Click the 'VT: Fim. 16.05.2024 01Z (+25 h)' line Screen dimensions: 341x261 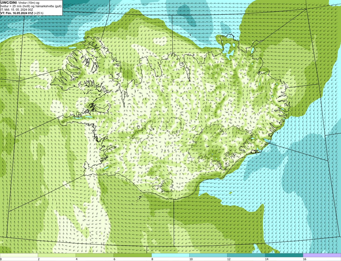tap(22, 13)
